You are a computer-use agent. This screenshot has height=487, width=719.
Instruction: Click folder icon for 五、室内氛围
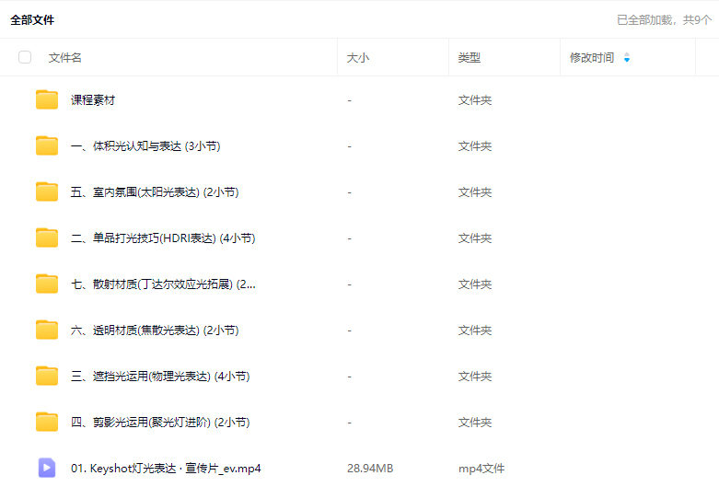point(47,191)
